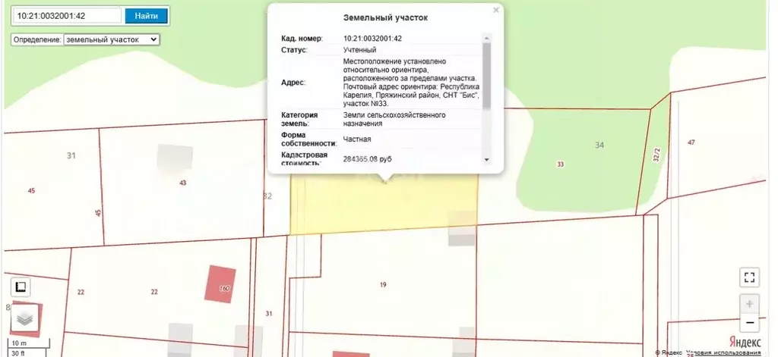Click parcel number 47 on map
The width and height of the screenshot is (778, 357).
click(691, 142)
